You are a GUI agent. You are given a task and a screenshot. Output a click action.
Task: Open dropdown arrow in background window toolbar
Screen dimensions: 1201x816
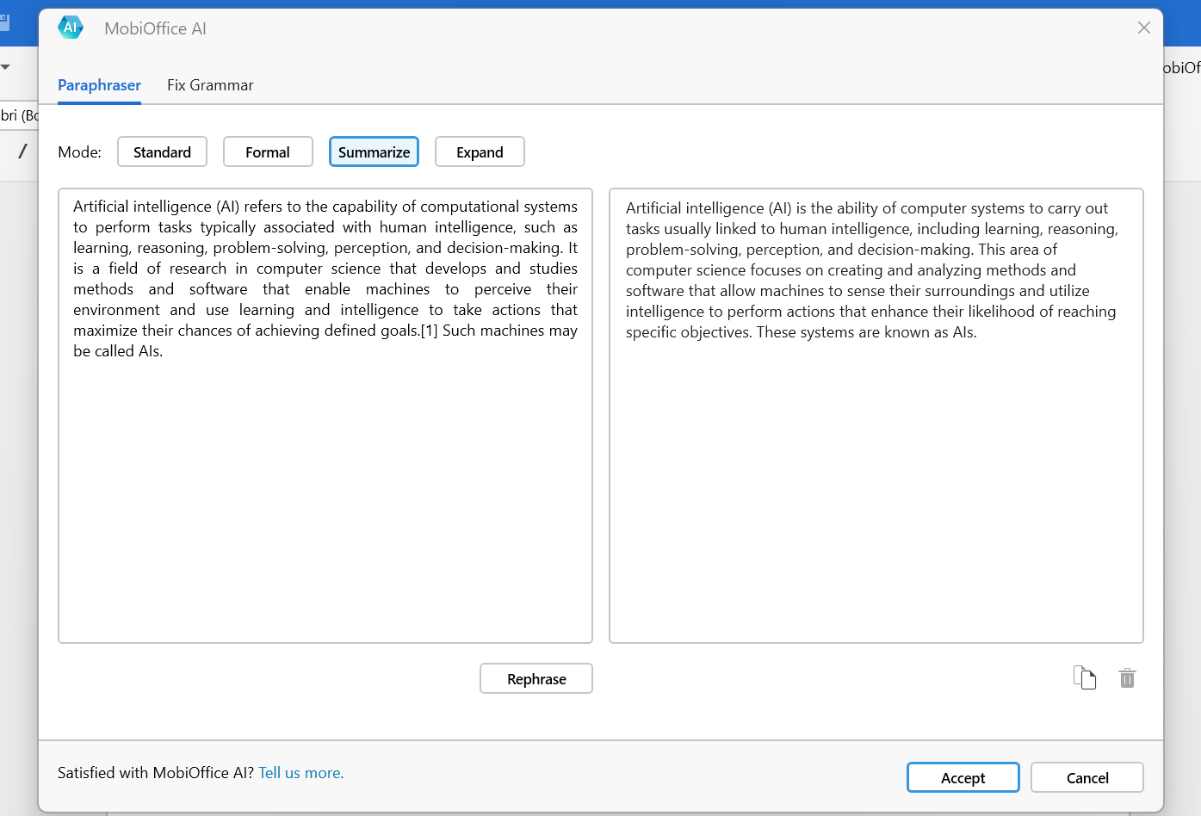click(x=5, y=67)
